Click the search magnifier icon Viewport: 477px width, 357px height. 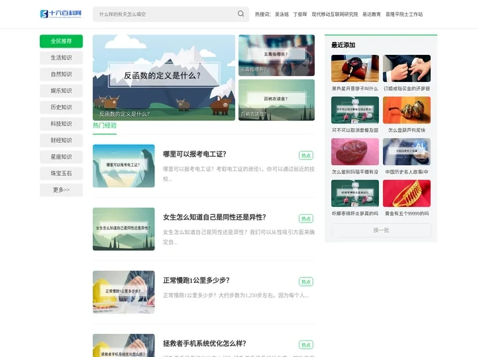coord(240,14)
